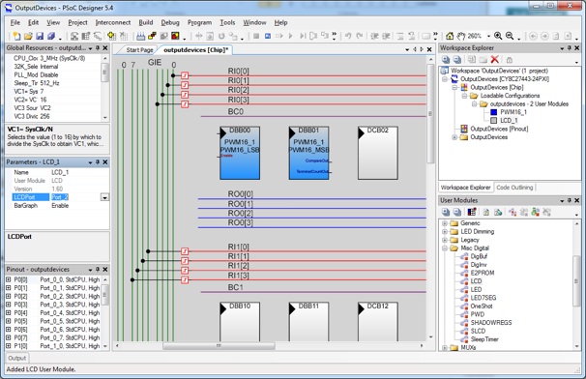
Task: Select LCD_1 in Workspace Explorer tree
Action: pyautogui.click(x=509, y=120)
